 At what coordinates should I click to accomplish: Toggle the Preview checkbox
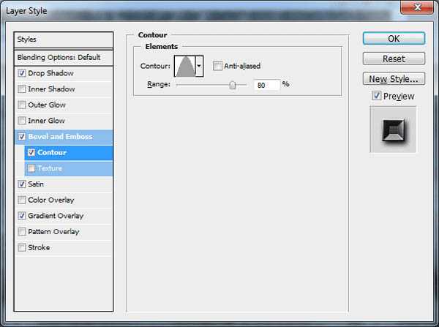pos(376,96)
